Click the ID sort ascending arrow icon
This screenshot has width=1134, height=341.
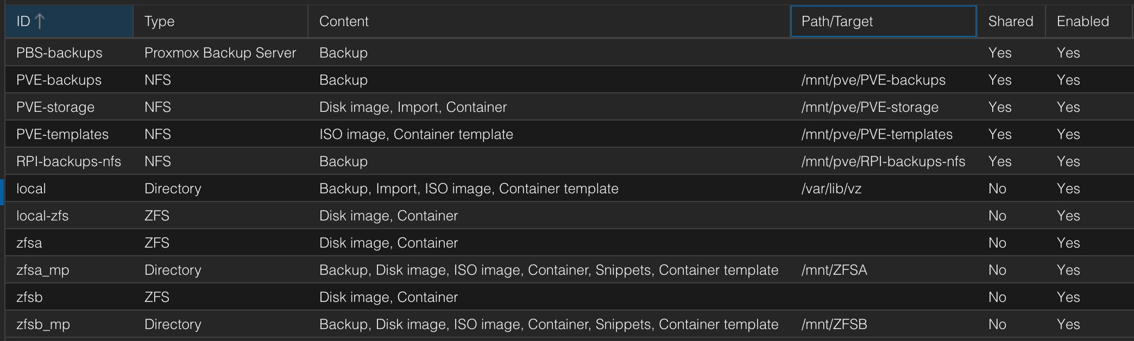pos(40,21)
